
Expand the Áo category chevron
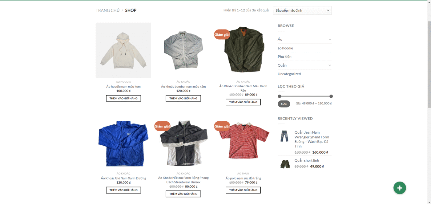click(329, 39)
